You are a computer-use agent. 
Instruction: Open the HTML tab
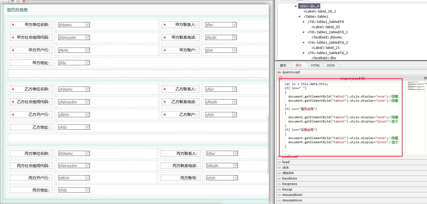coord(316,65)
